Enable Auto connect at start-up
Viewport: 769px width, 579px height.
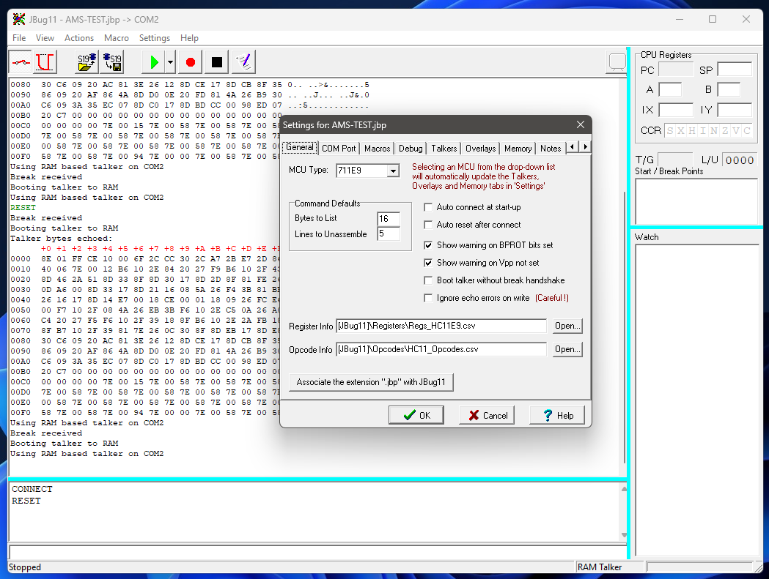pyautogui.click(x=429, y=207)
